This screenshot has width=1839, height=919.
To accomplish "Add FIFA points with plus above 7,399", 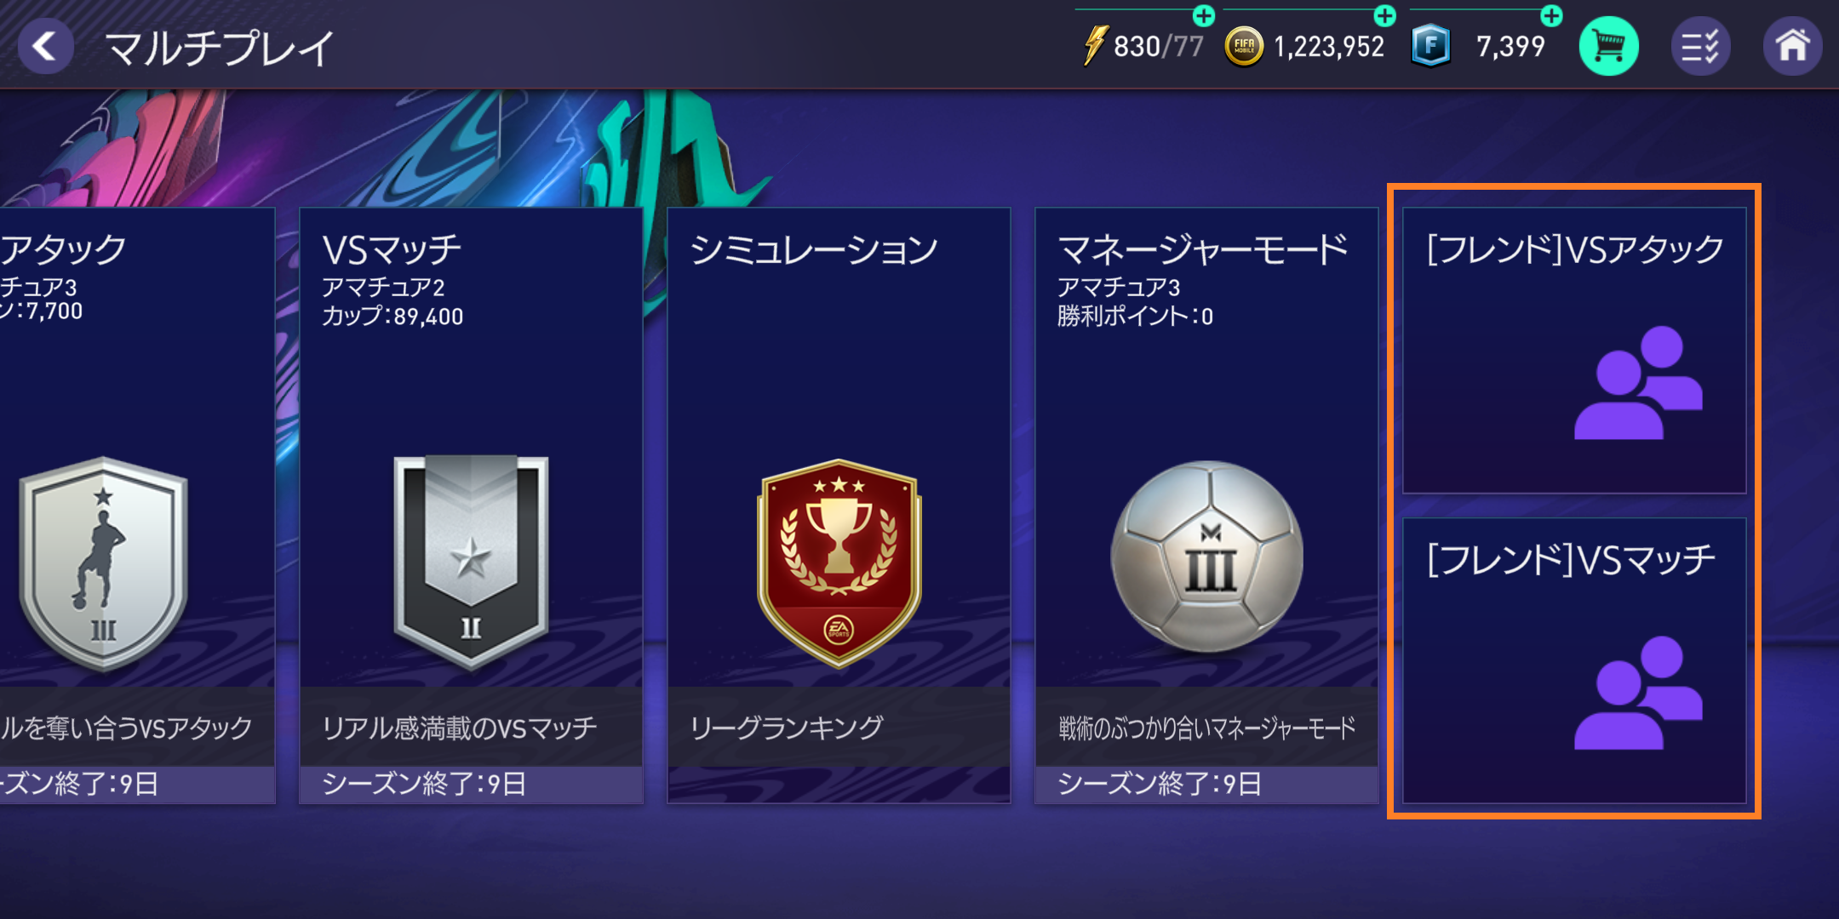I will (1552, 15).
